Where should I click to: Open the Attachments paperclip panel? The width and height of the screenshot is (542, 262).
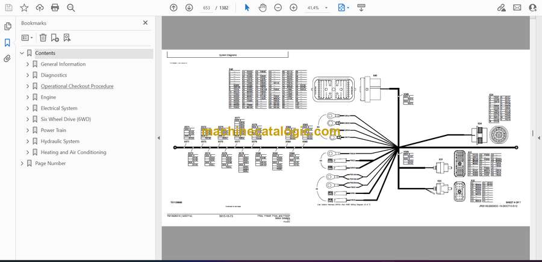point(7,58)
